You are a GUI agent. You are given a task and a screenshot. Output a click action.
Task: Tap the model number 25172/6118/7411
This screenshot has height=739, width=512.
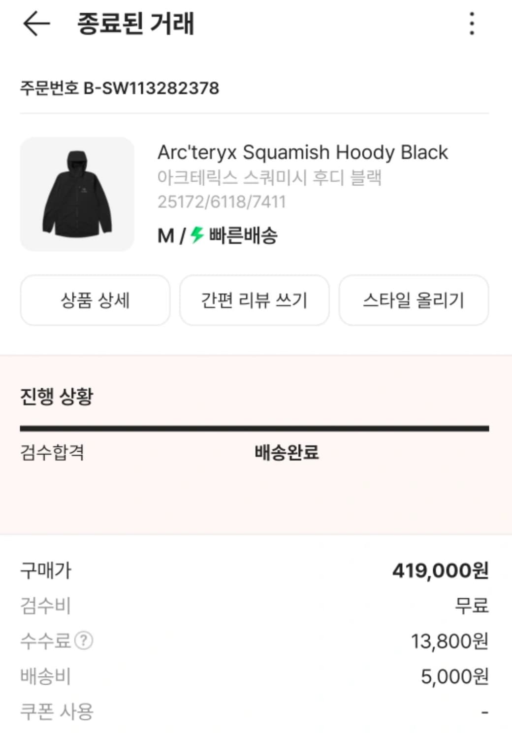coord(222,202)
